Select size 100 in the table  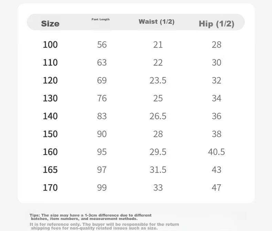[50, 45]
